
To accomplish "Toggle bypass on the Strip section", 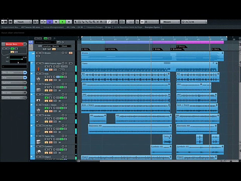I will click(25, 78).
